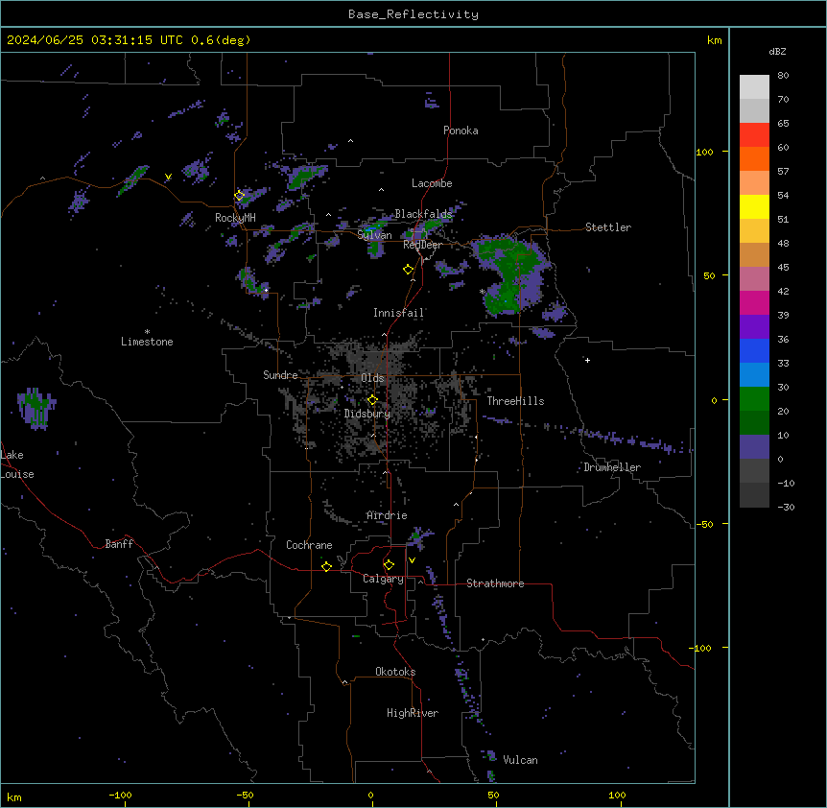
Task: Select the Ponoka label
Action: (461, 131)
